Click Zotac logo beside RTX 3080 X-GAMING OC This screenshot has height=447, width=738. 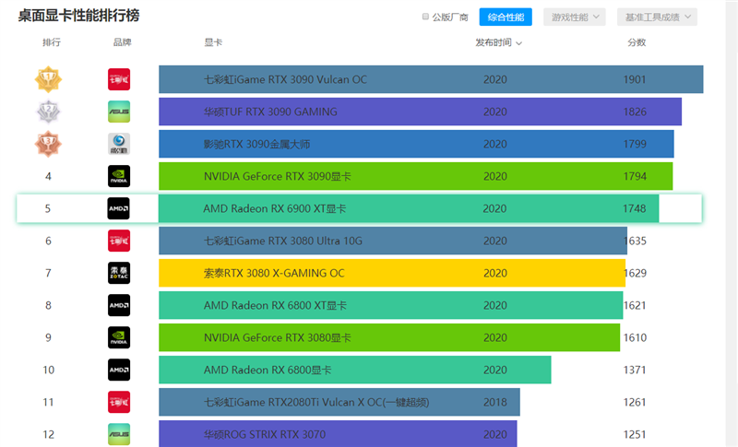[x=119, y=273]
